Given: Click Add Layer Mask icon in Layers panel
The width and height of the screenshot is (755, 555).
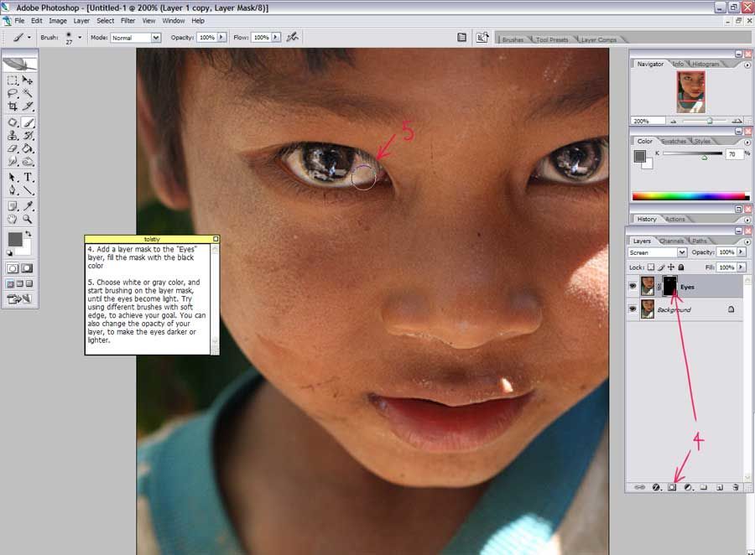Looking at the screenshot, I should (672, 487).
